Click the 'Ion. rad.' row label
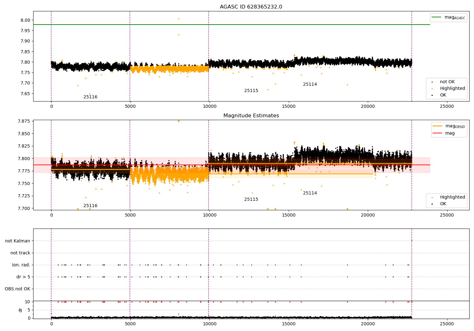474x331 pixels. point(21,265)
